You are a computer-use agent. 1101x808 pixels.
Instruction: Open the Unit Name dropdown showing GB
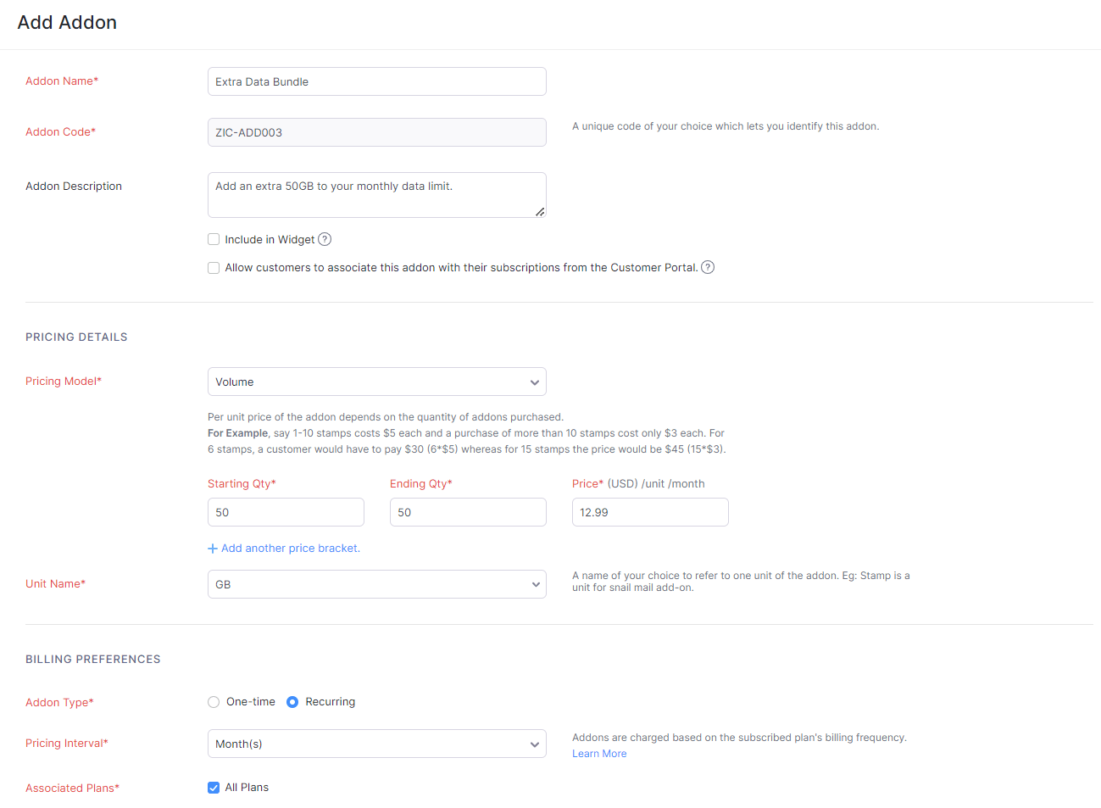click(x=377, y=584)
